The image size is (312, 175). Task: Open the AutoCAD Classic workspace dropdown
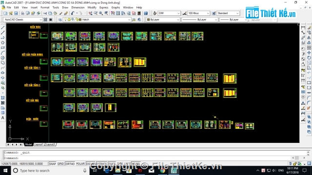point(23,19)
